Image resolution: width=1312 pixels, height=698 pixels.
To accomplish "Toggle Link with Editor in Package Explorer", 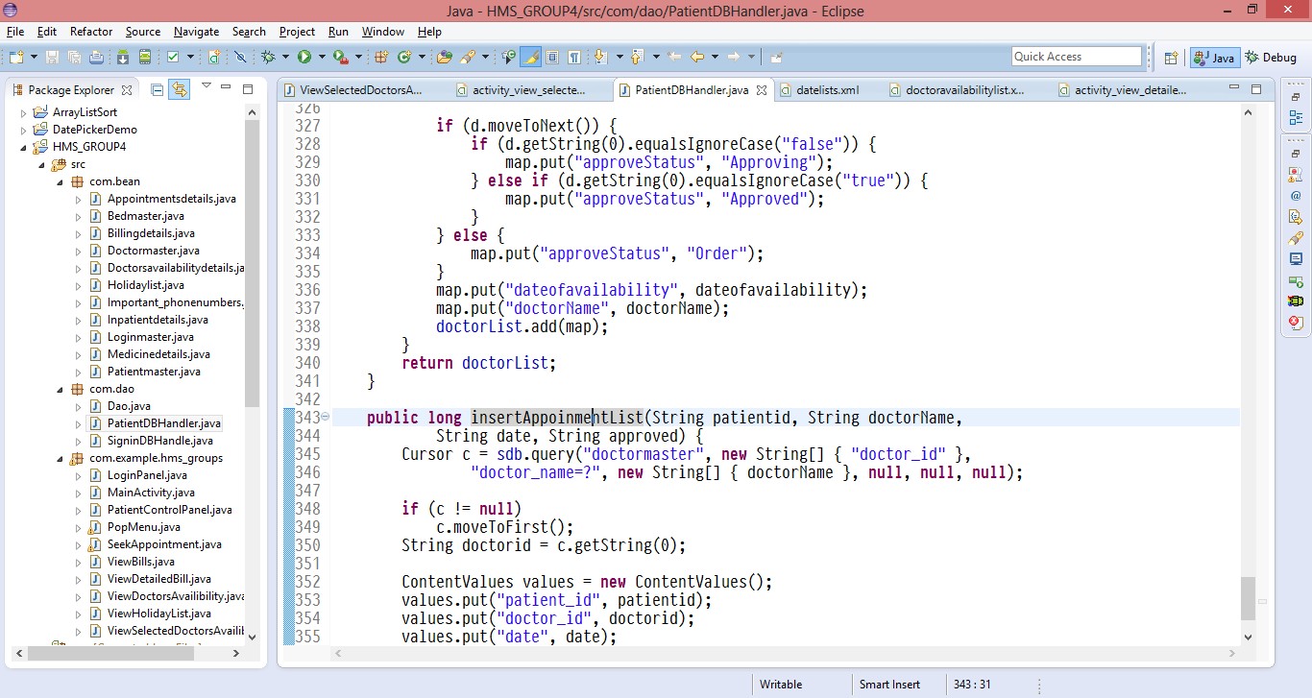I will 179,89.
